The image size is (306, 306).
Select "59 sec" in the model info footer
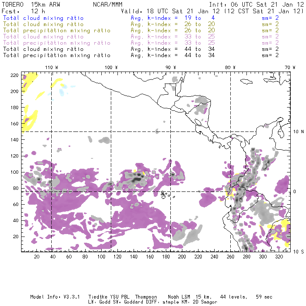pos(264,297)
